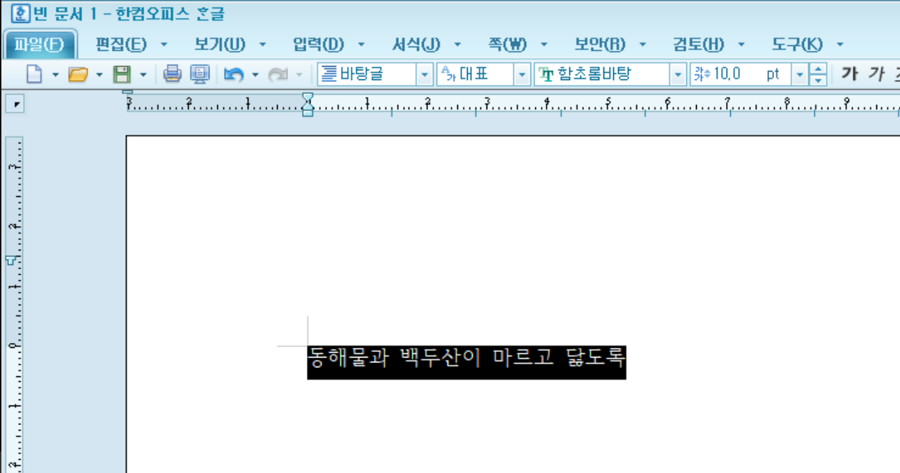The image size is (900, 473).
Task: Expand the Open file dropdown arrow
Action: [x=100, y=74]
